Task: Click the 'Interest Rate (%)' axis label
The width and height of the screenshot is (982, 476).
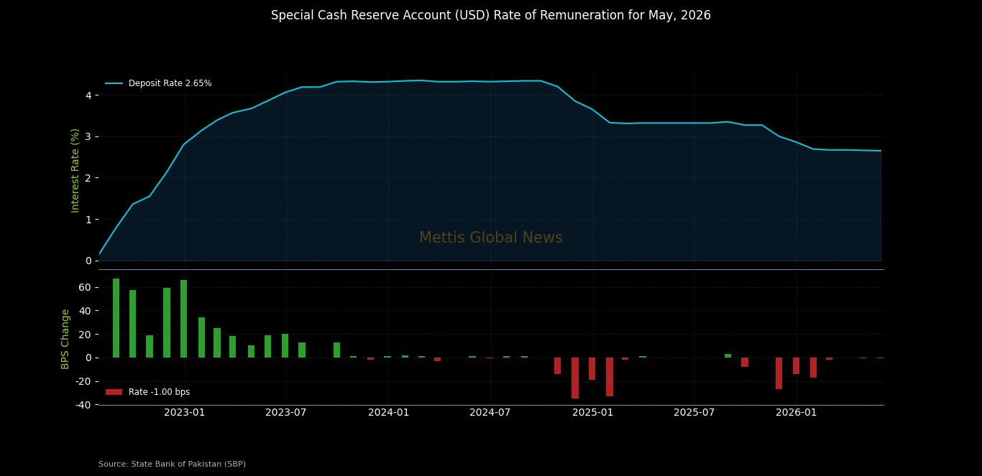Action: tap(75, 170)
